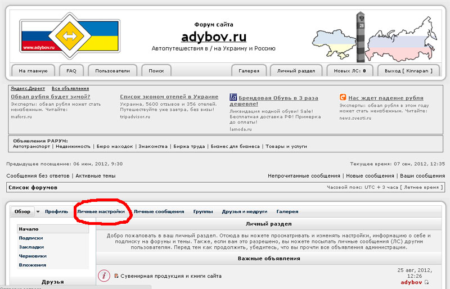The image size is (450, 289).
Task: Switch to the Личные сообщения tab
Action: point(159,211)
